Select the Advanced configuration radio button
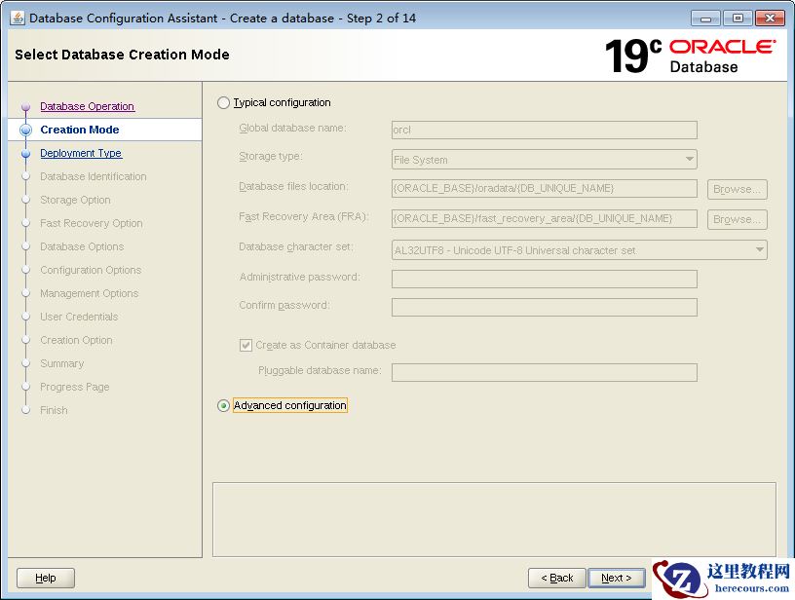 tap(224, 406)
